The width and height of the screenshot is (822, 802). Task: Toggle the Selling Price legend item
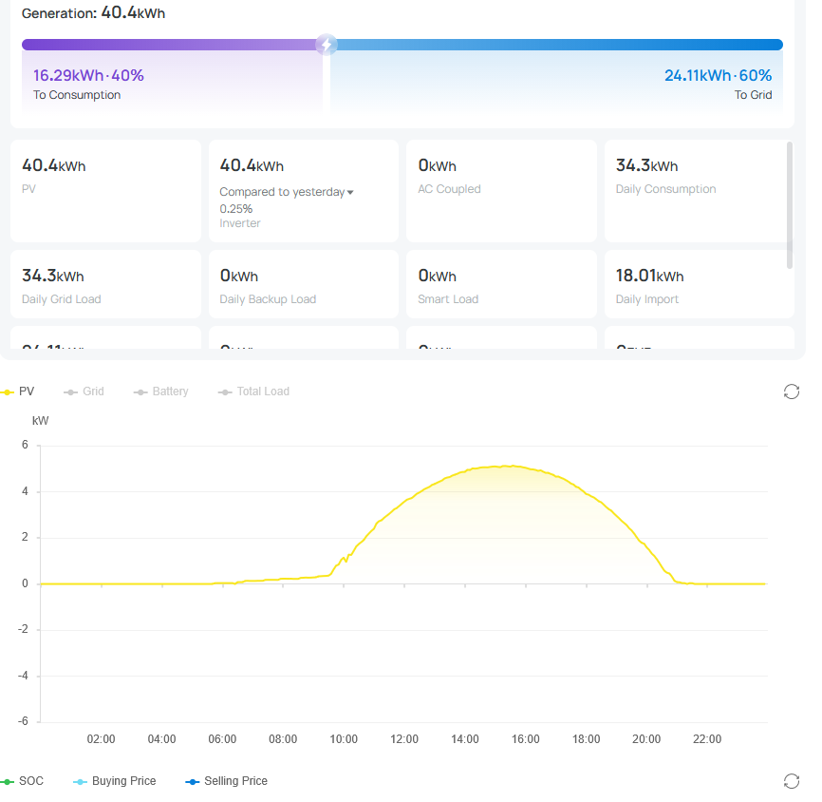pyautogui.click(x=227, y=781)
